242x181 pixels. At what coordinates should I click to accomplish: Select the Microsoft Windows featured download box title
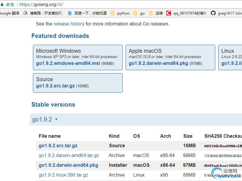coord(58,51)
